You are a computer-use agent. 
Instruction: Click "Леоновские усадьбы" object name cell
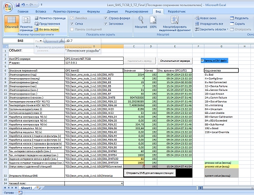(94, 51)
